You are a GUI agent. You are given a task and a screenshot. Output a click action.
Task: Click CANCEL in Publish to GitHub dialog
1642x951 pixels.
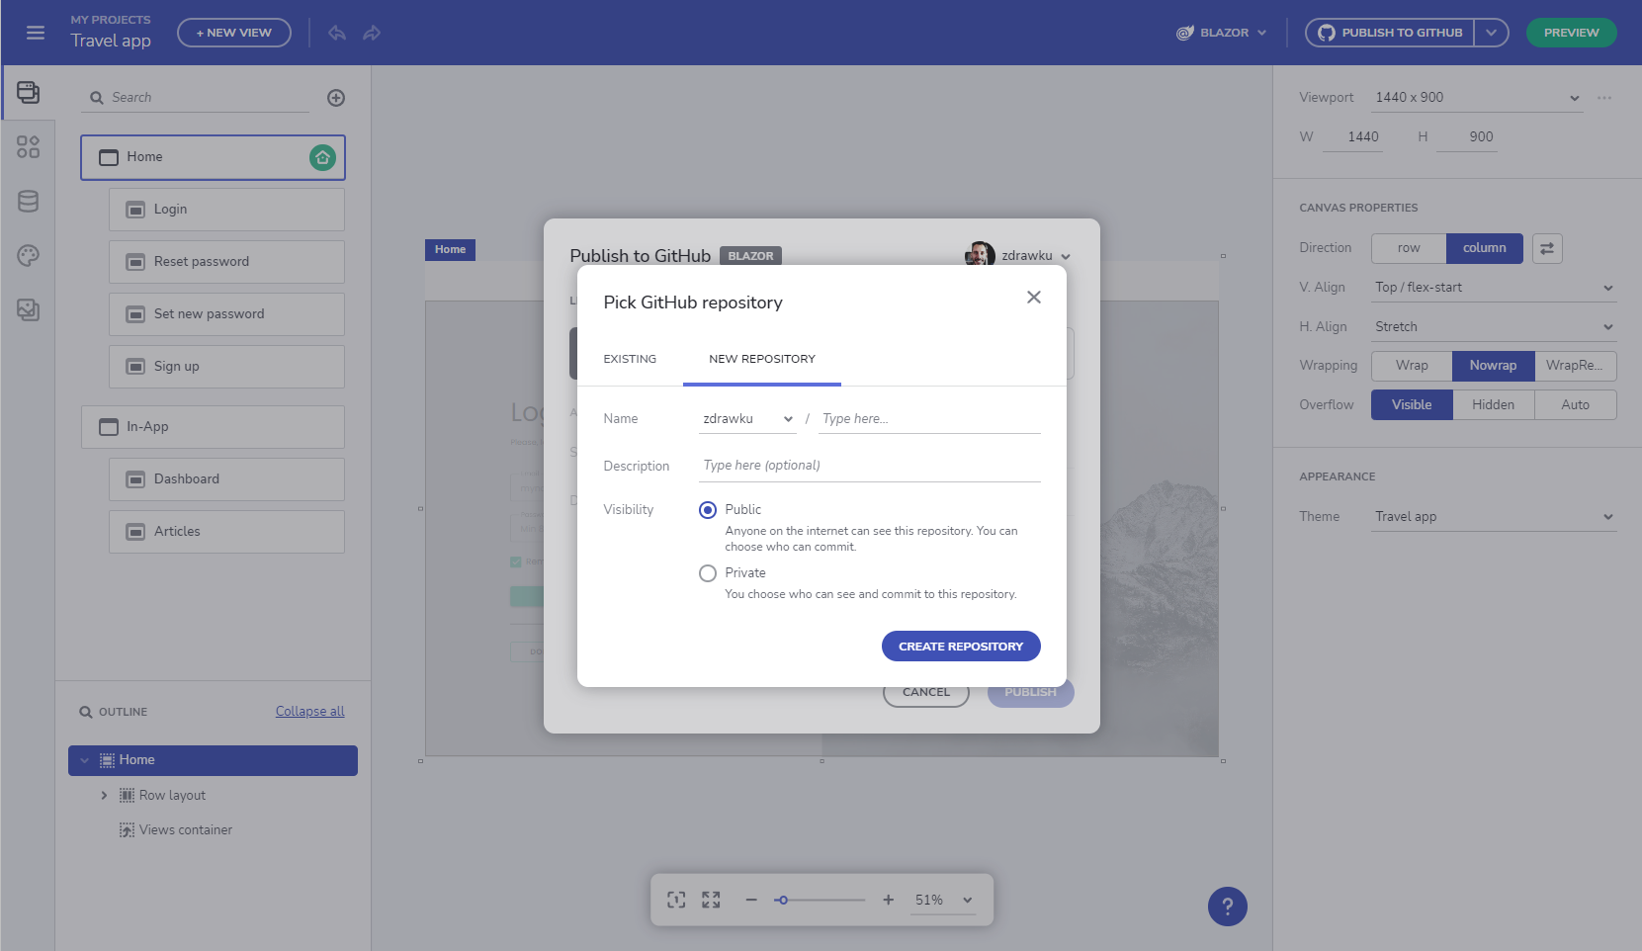[926, 693]
